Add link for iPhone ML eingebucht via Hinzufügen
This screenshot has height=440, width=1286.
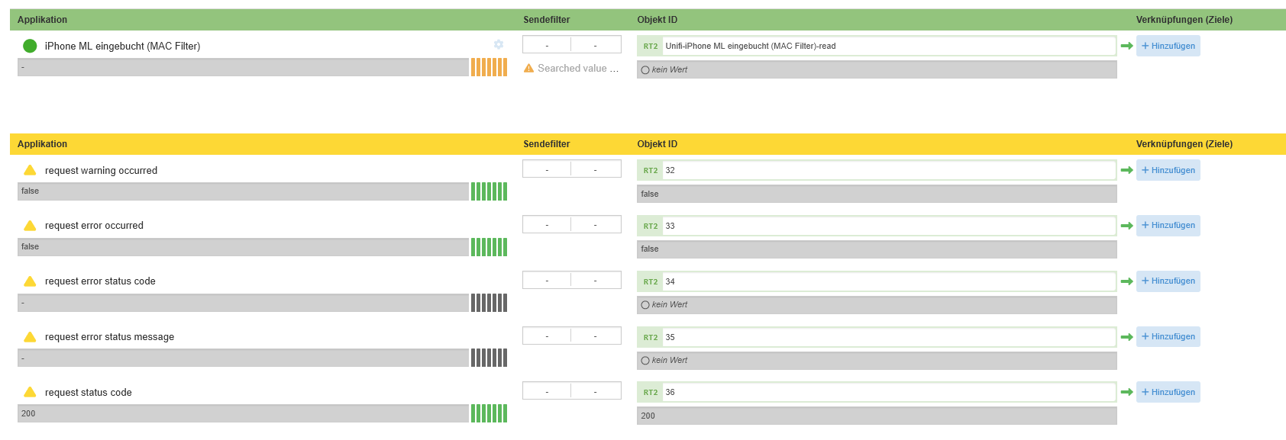tap(1168, 46)
